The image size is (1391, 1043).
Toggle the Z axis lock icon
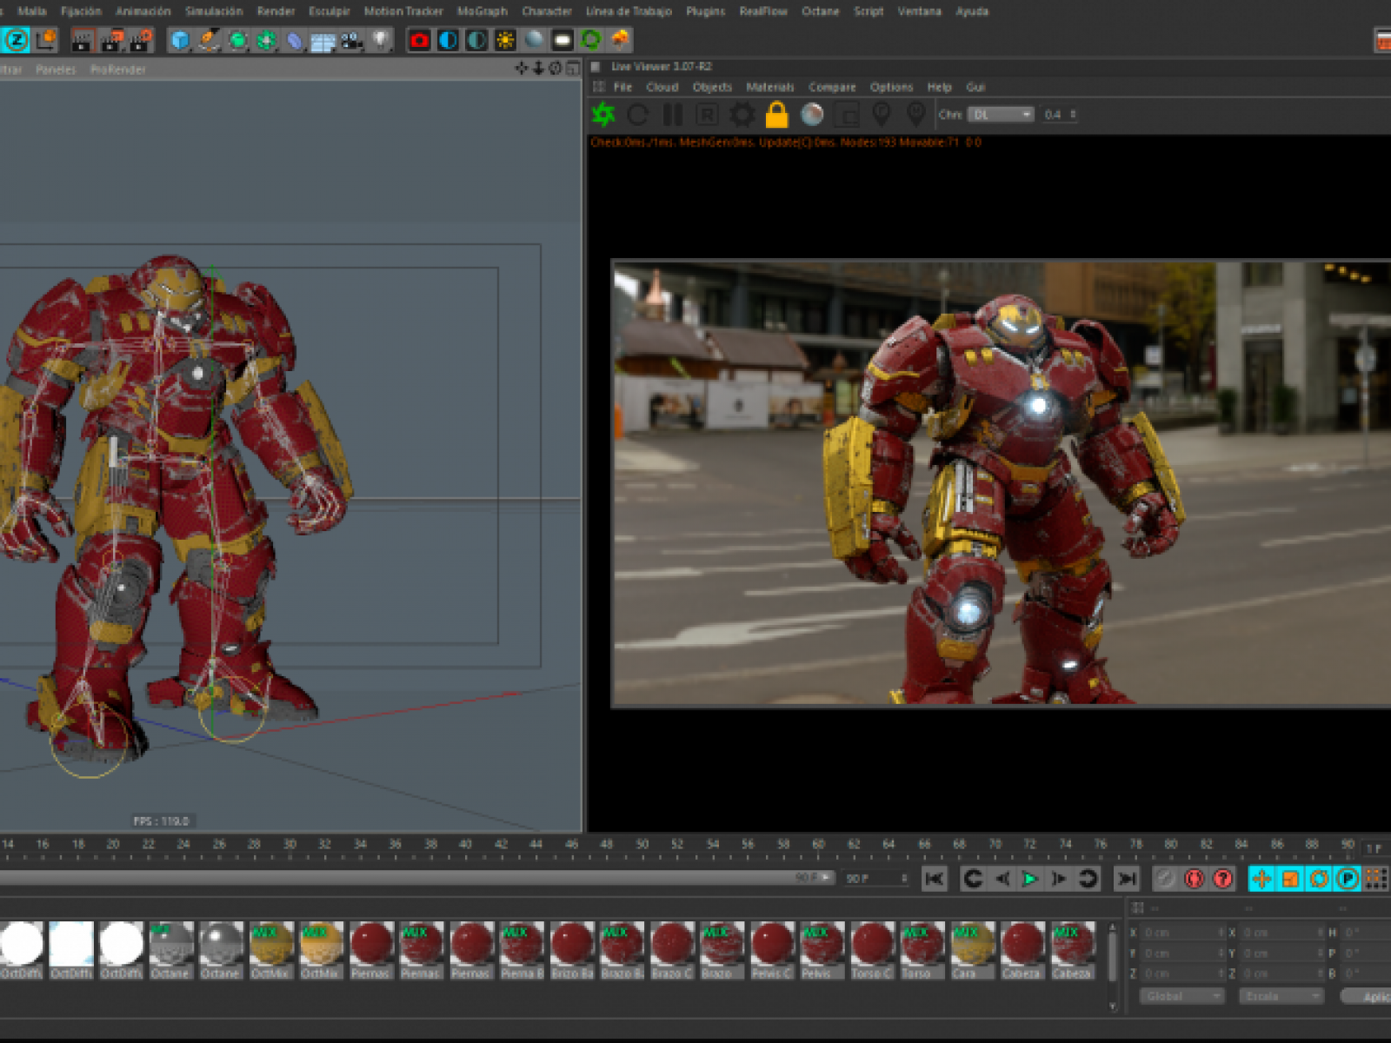click(x=17, y=40)
